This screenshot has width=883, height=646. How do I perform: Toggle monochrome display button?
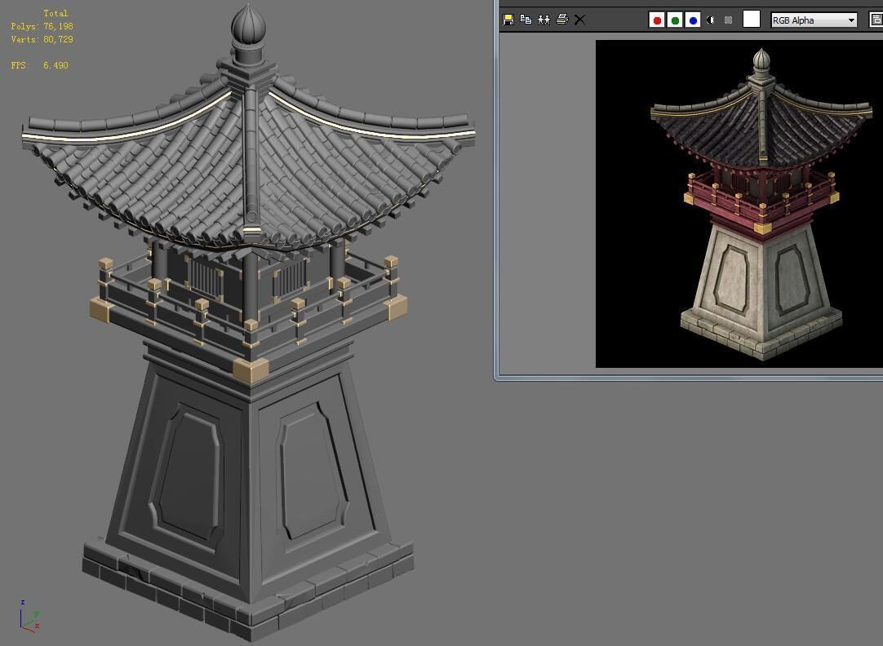point(728,20)
